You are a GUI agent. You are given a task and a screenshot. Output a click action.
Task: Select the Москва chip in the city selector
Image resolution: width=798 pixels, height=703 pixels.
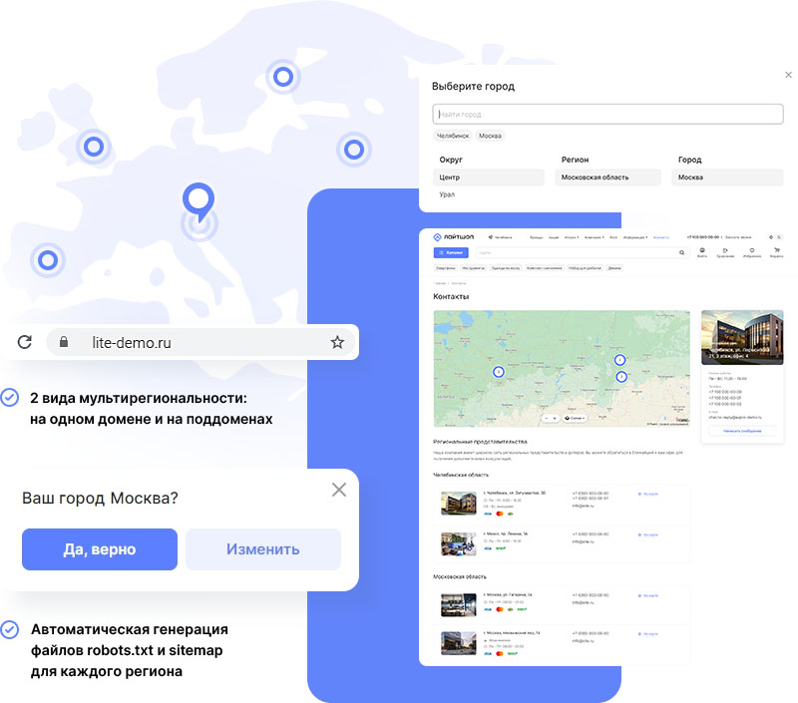tap(491, 135)
